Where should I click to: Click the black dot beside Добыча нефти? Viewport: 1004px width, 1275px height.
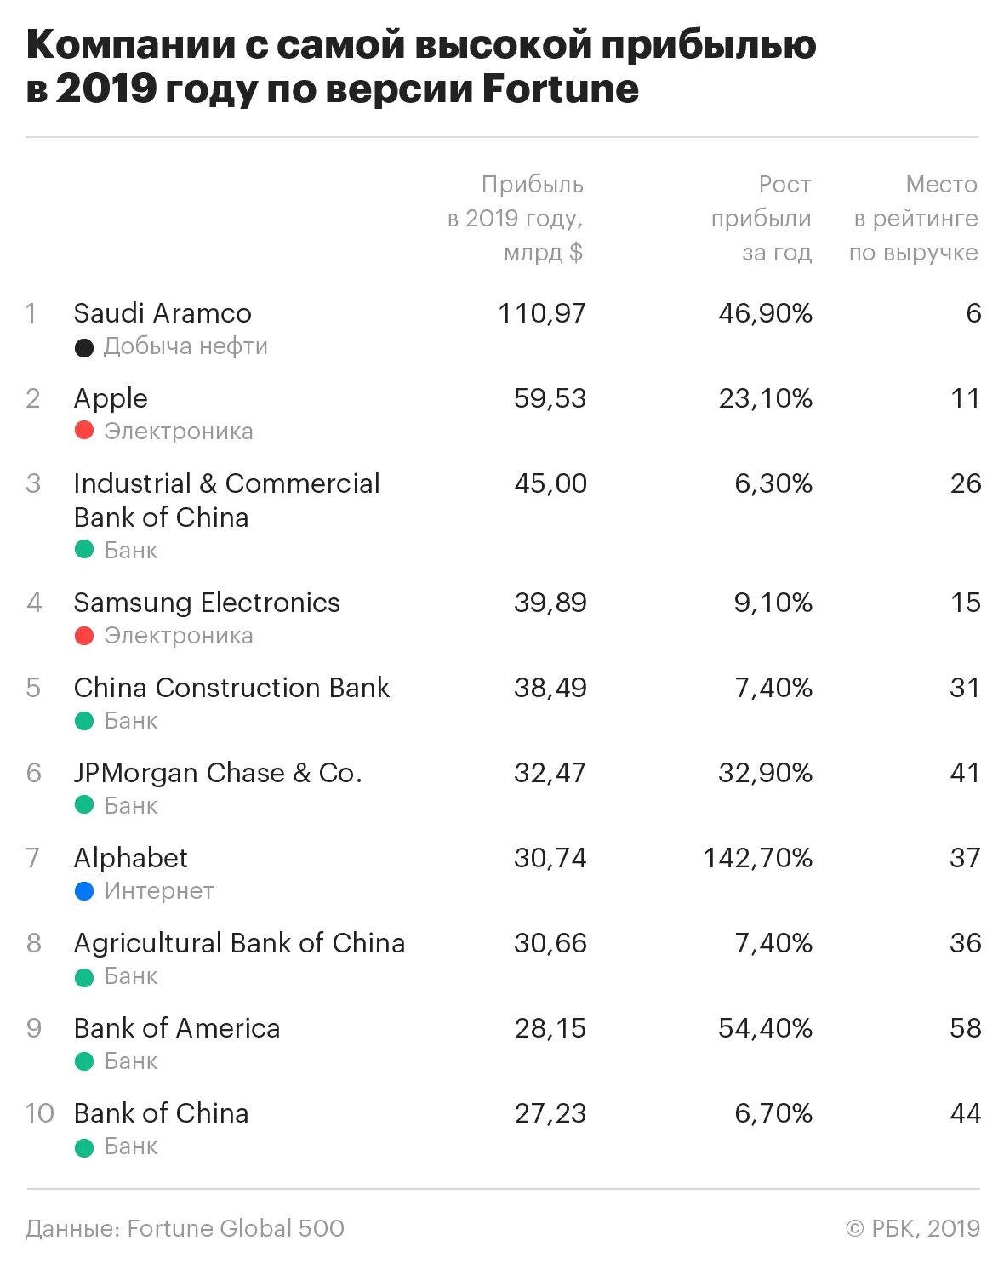[84, 347]
